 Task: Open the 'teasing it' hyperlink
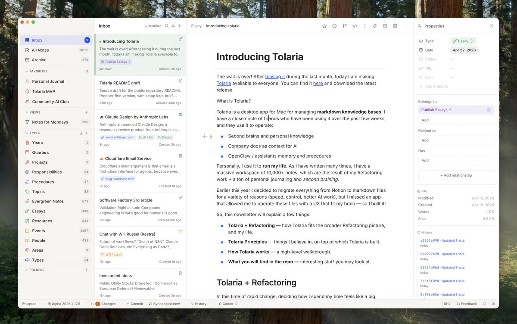(x=275, y=77)
